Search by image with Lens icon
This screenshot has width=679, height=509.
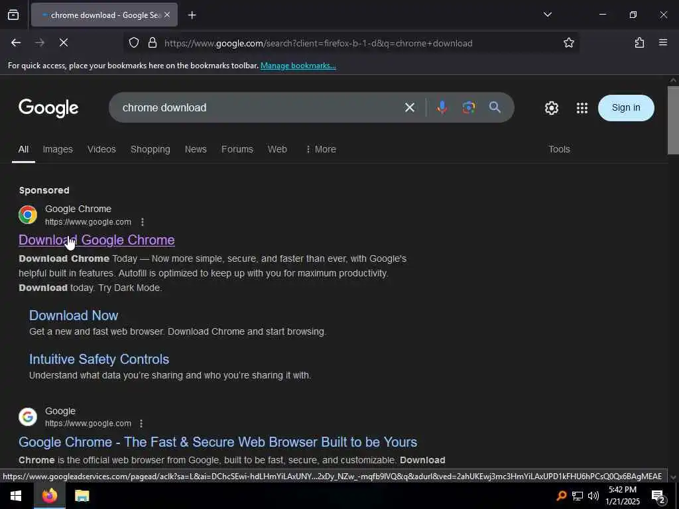[x=469, y=107]
